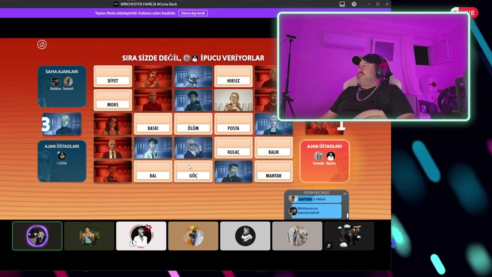Click second spymaster avatar in the turn header
Viewport: 492px width, 277px height.
195,58
